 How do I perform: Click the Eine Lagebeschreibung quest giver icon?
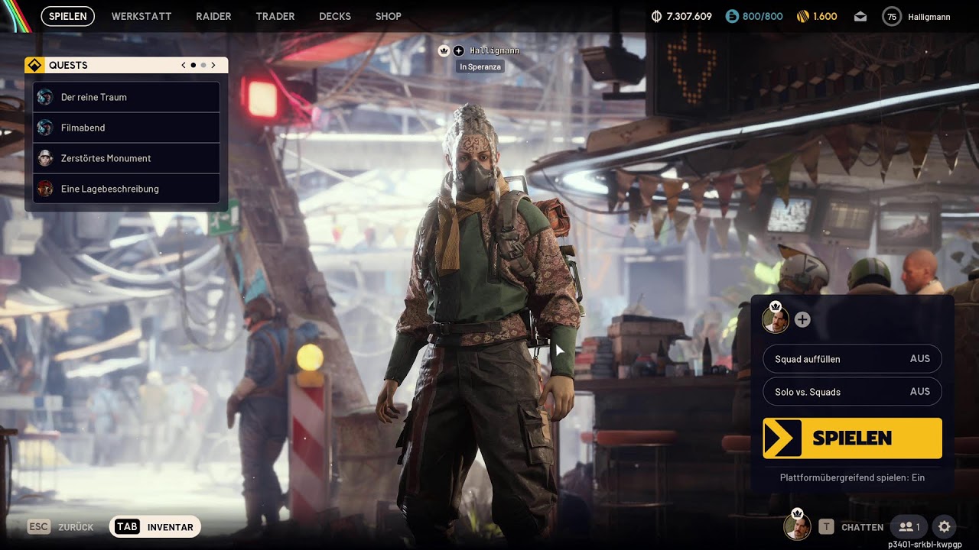45,189
